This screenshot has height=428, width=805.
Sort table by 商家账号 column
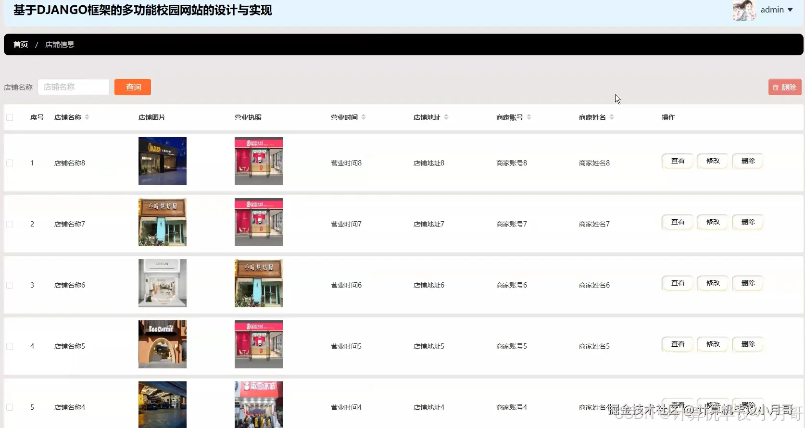[x=529, y=117]
